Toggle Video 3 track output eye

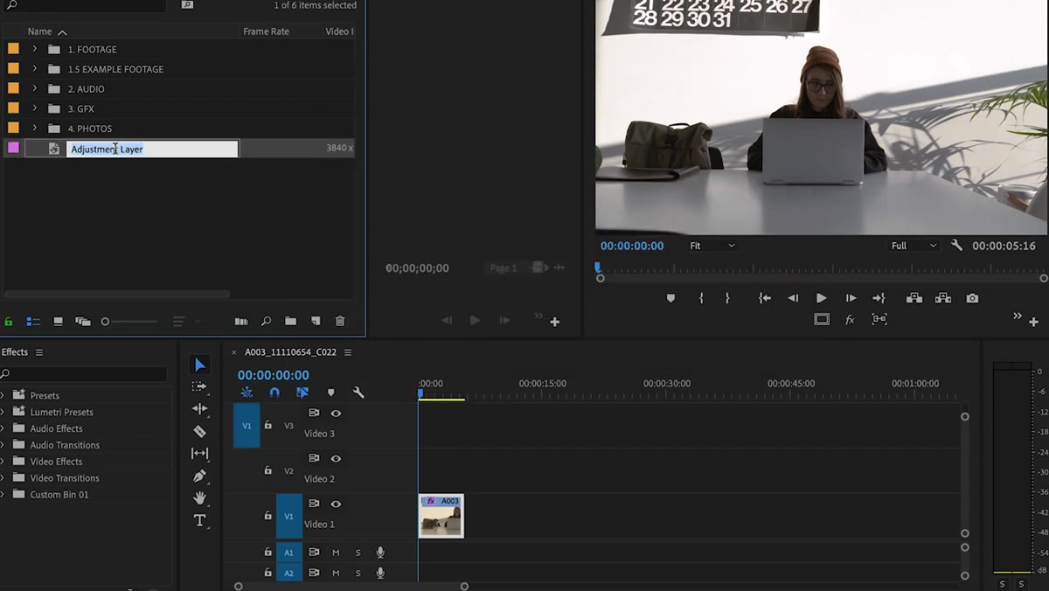tap(336, 413)
